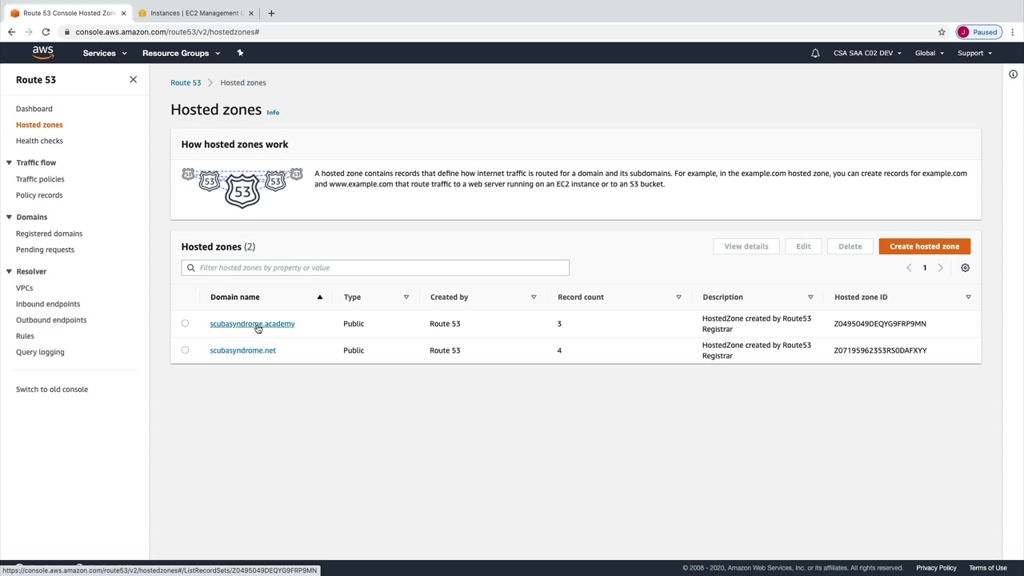Open the info panel icon at right
Screen dimensions: 1024x576
[1013, 74]
